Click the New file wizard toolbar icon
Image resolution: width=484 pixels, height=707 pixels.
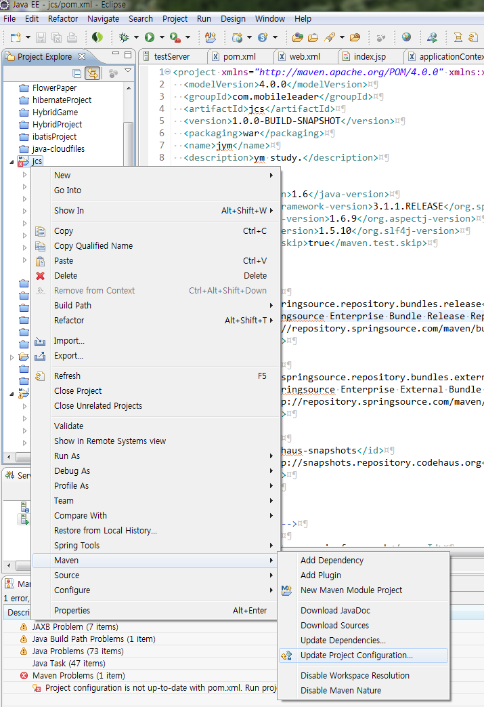click(16, 37)
